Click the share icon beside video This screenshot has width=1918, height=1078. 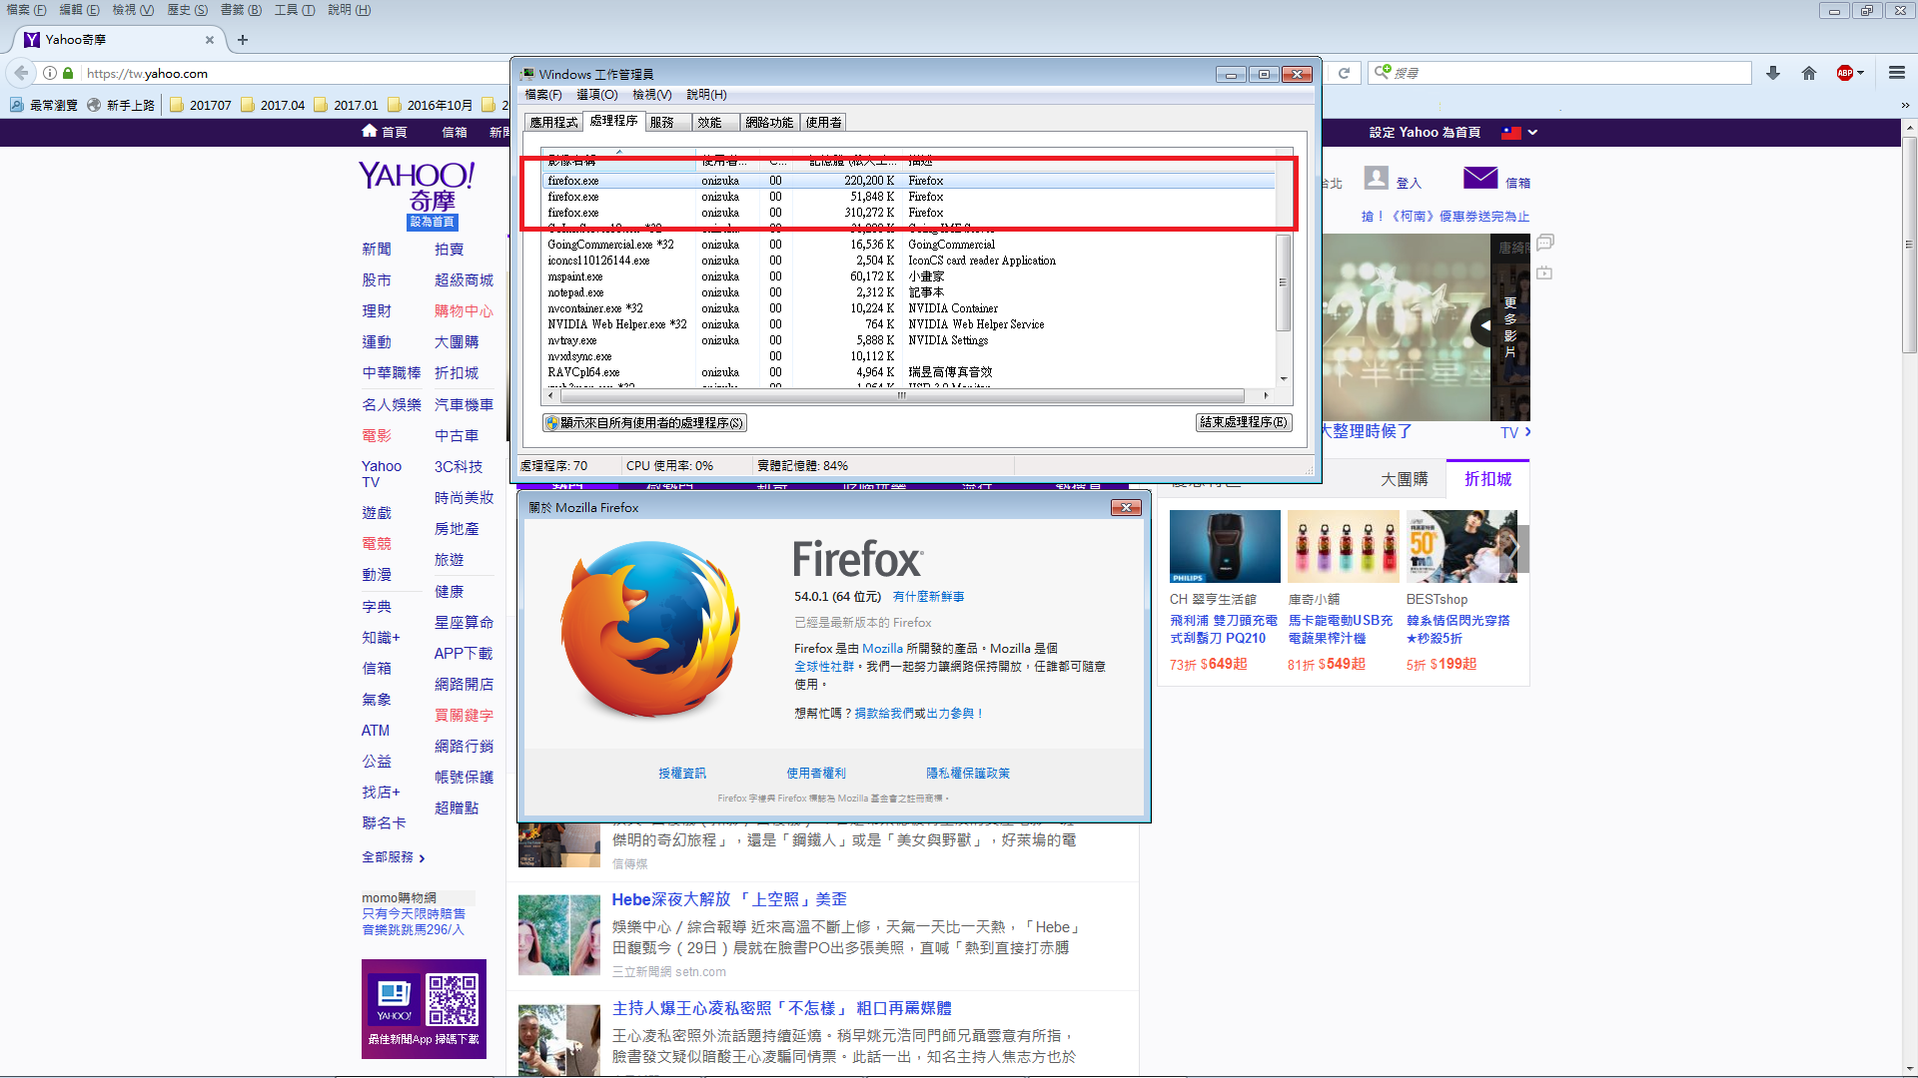click(x=1544, y=271)
